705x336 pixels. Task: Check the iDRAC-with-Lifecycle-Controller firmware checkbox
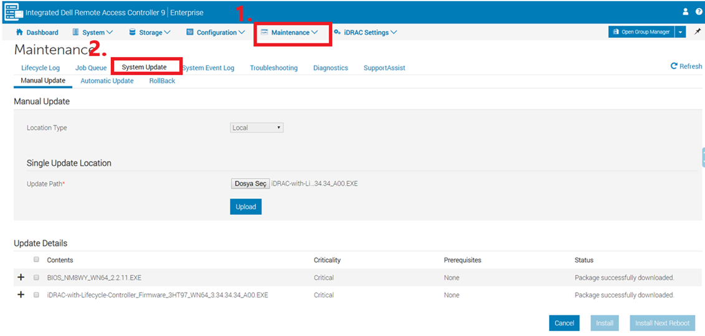[x=36, y=295]
